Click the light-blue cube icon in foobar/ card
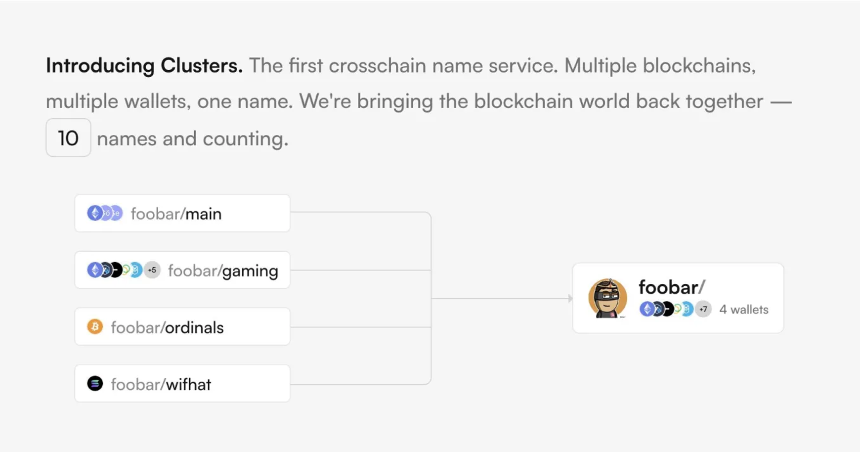 [688, 310]
